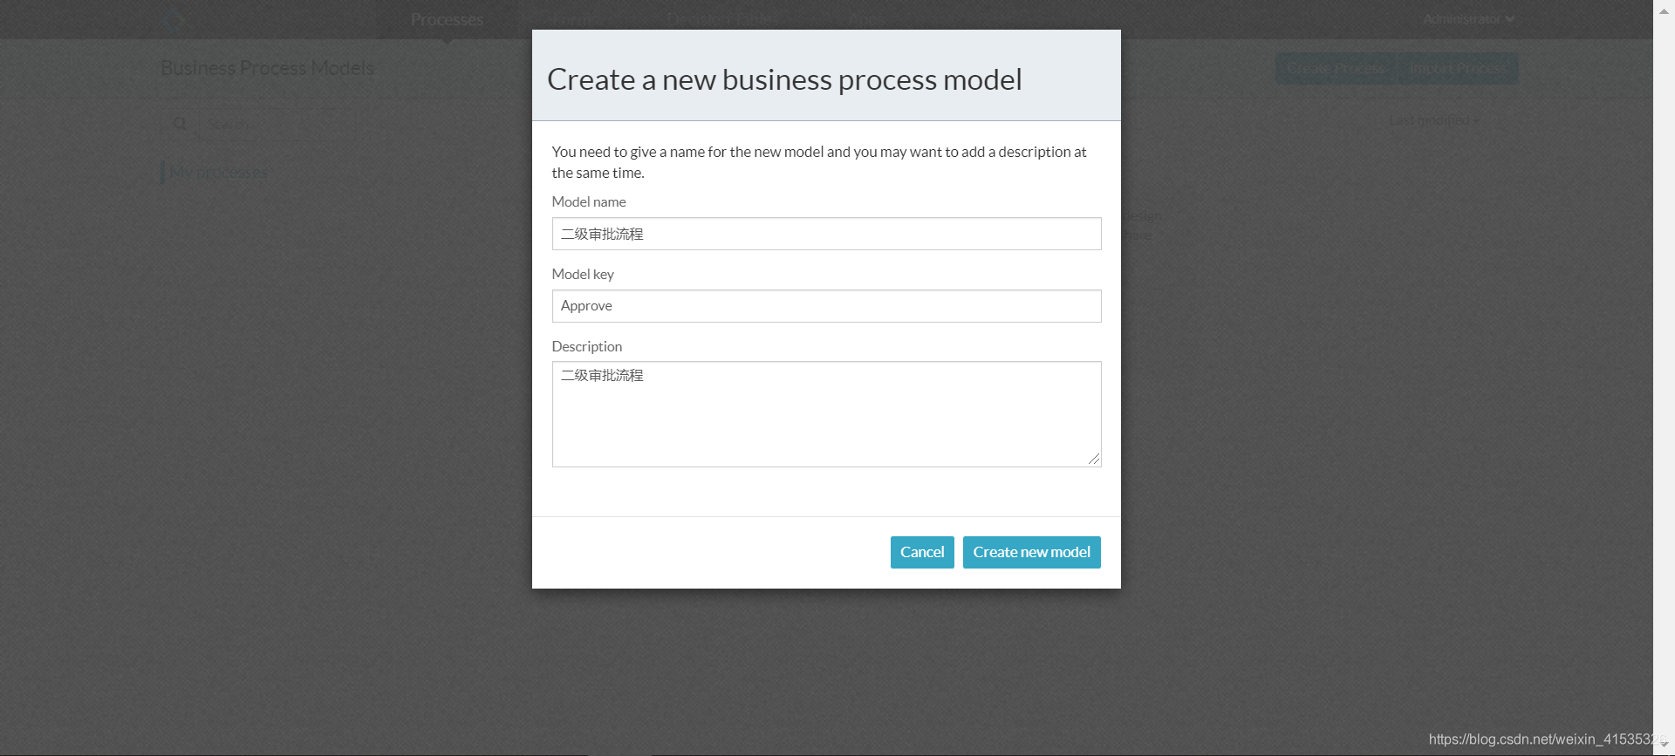Open the Processes tab in the header
1675x756 pixels.
point(447,19)
